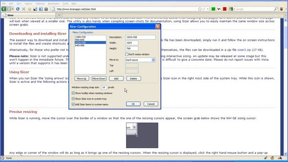Screen dimensions: 288x162
Task: Click the checkmark icon beside the bookmark star
Action: (204, 9)
